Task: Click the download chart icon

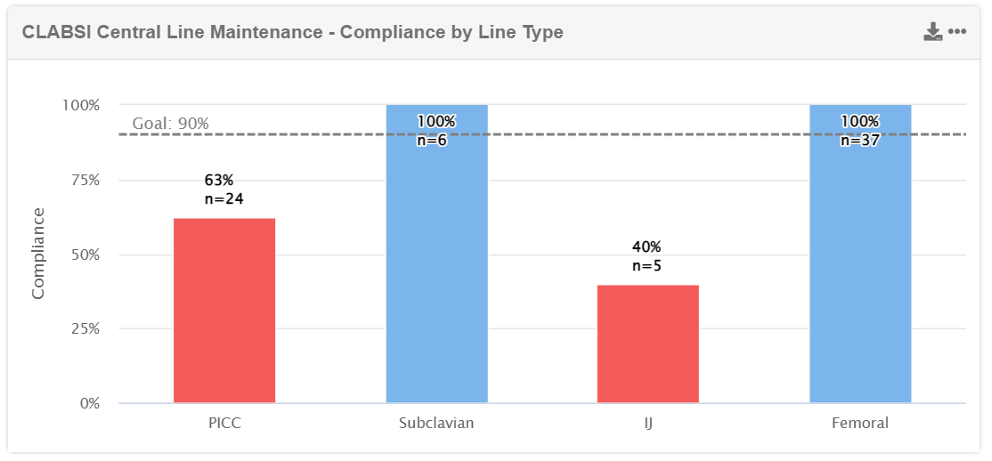Action: [x=932, y=33]
